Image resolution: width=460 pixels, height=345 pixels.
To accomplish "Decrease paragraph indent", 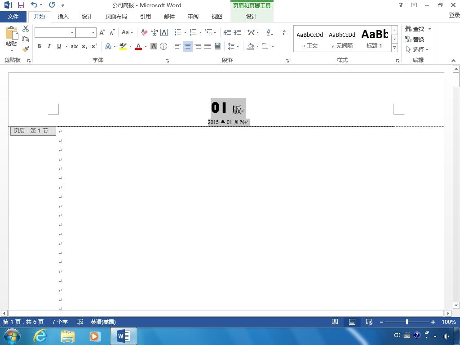I will (227, 32).
